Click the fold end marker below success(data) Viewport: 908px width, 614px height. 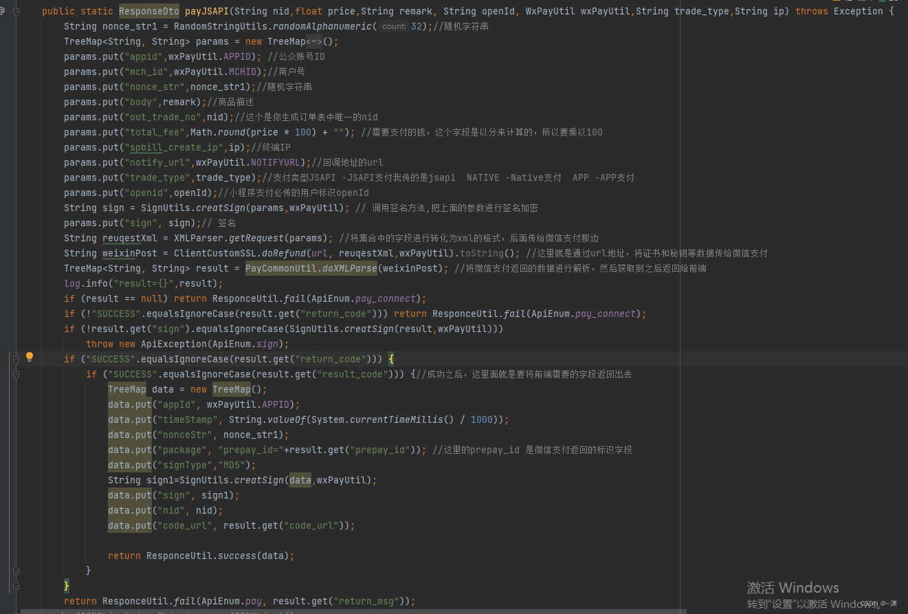[x=16, y=571]
